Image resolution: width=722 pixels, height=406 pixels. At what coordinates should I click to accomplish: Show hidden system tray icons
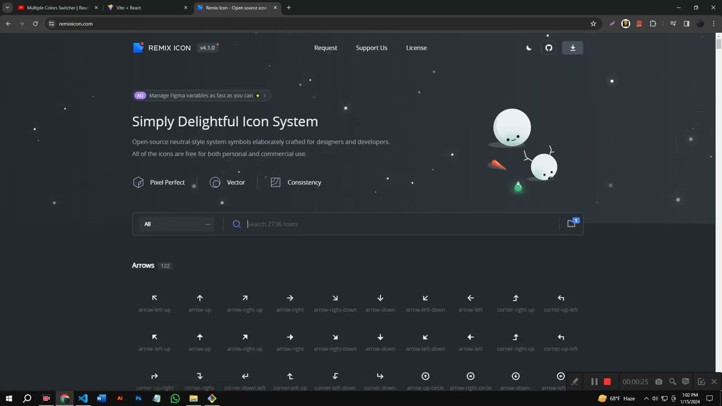pos(646,398)
